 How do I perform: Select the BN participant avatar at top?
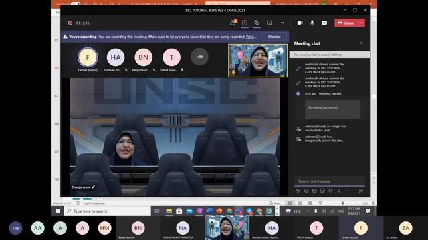(143, 57)
